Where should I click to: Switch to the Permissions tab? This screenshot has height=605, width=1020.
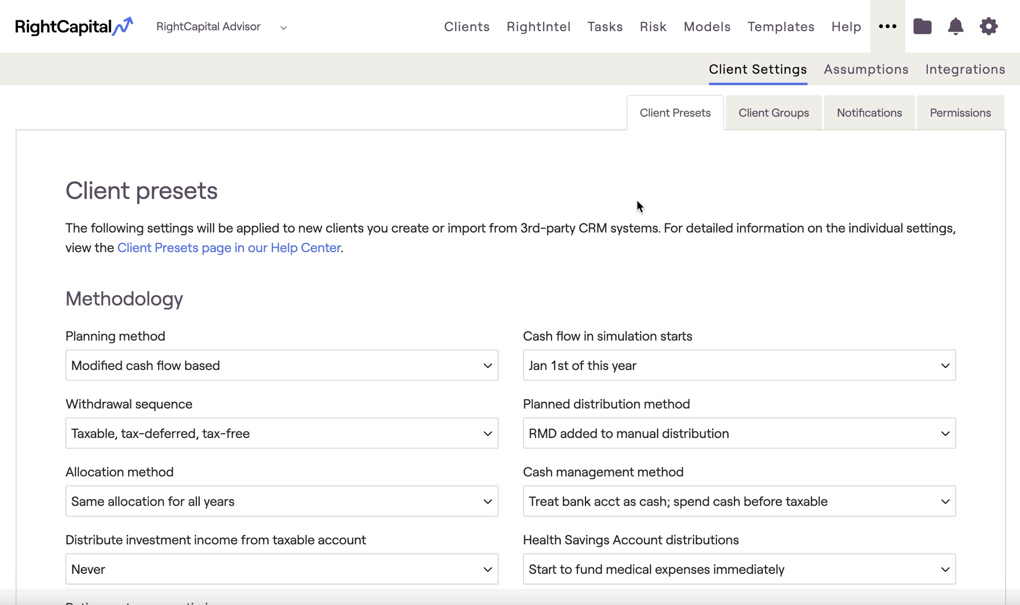point(960,113)
